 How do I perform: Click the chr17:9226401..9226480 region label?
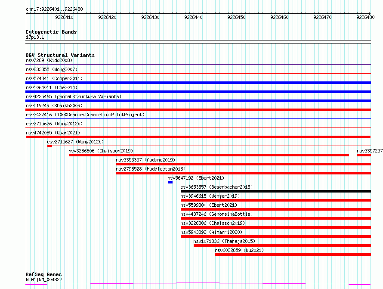coord(54,9)
